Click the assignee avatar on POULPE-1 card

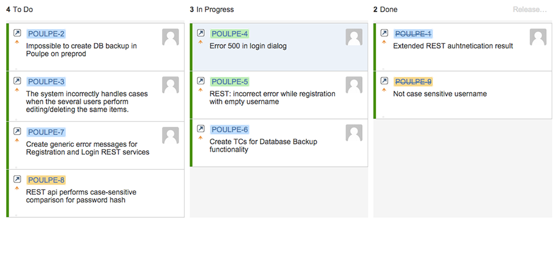pos(538,37)
